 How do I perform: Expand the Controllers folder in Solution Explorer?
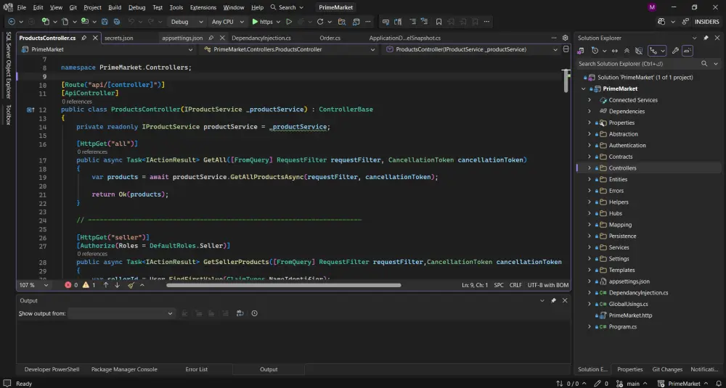click(x=590, y=168)
